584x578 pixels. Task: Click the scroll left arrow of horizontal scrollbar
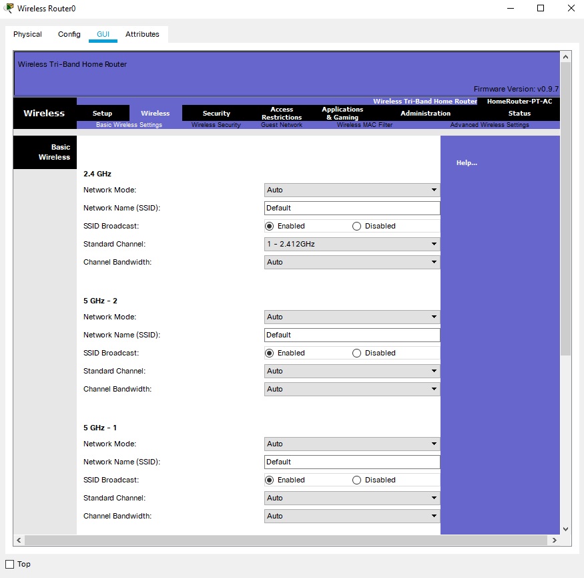tap(19, 540)
